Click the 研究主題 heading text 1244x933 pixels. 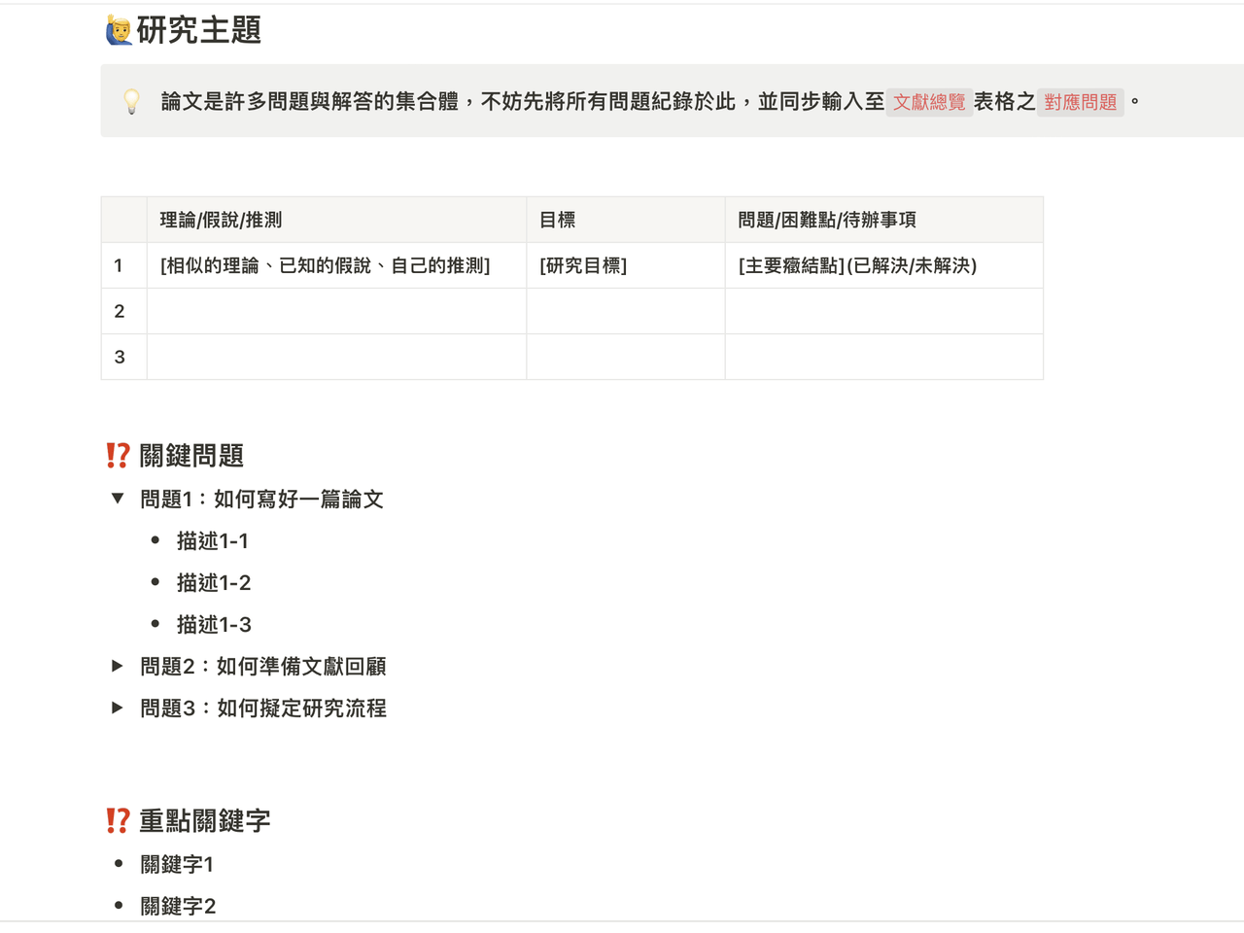199,30
